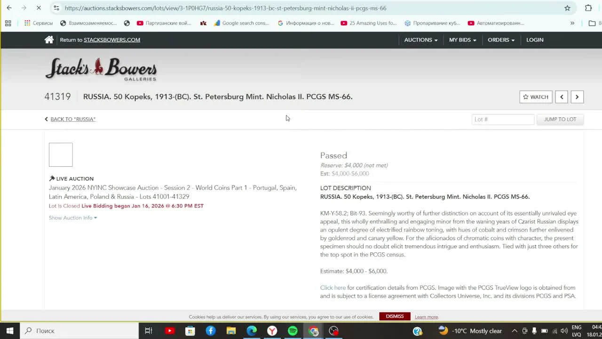Select the LOGIN menu item
The width and height of the screenshot is (602, 339).
click(534, 40)
